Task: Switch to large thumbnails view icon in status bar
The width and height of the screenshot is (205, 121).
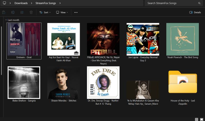Action: [x=202, y=119]
